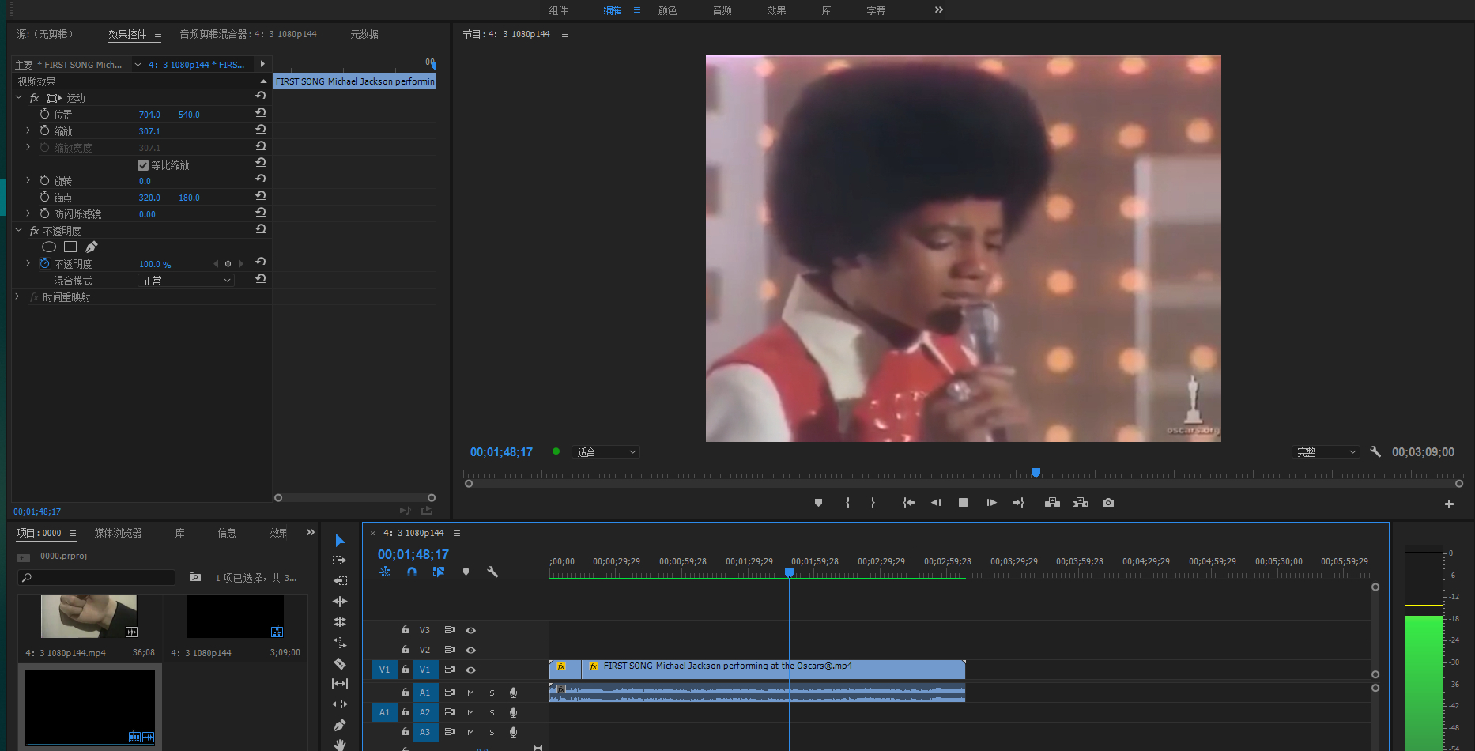Open the 媒体浏览器 panel tab

[118, 533]
